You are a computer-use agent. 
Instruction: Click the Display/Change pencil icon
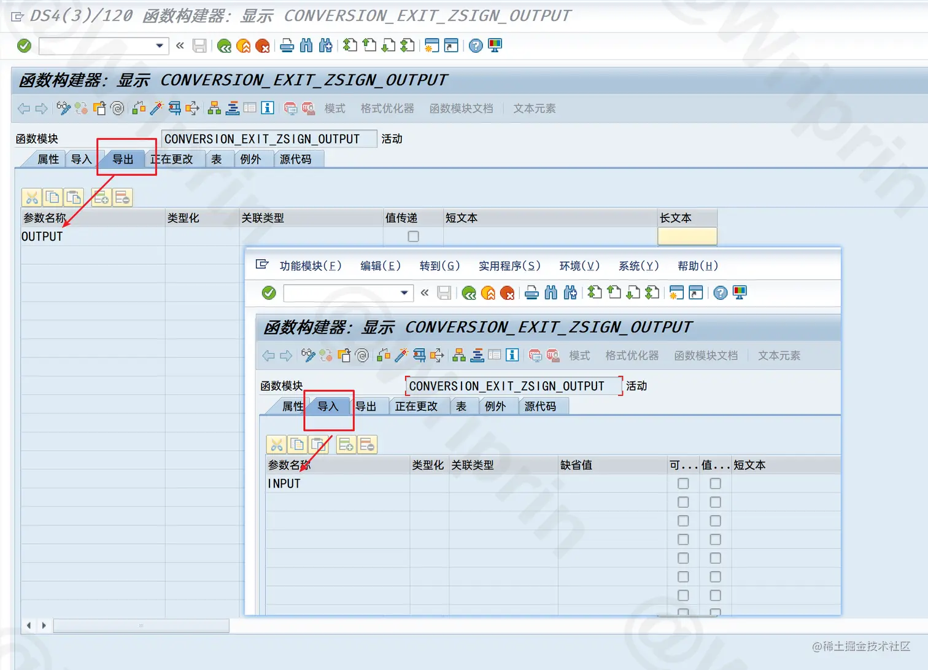click(63, 108)
